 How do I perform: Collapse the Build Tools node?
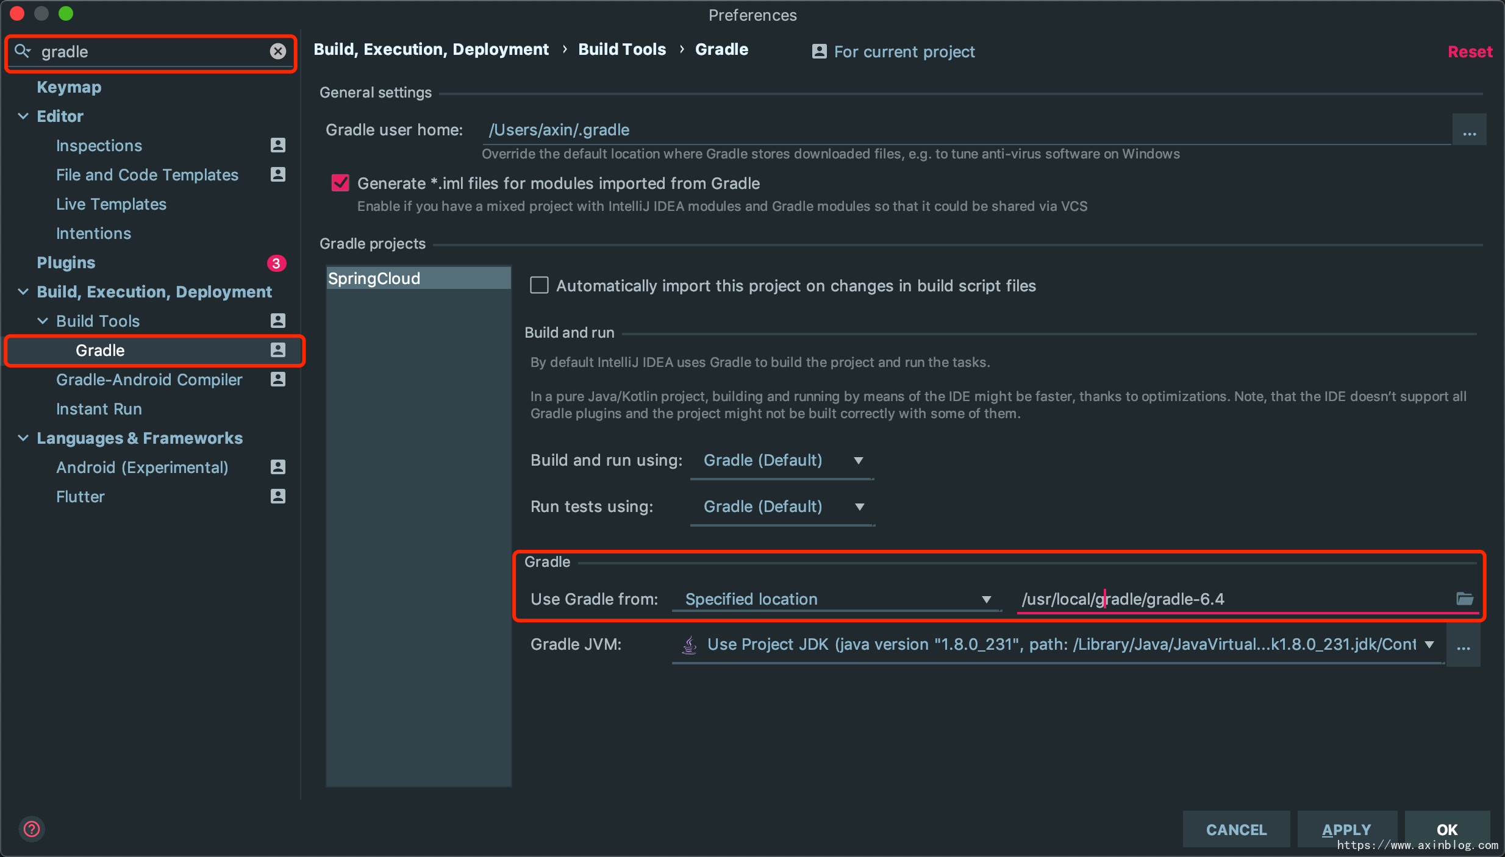tap(43, 321)
